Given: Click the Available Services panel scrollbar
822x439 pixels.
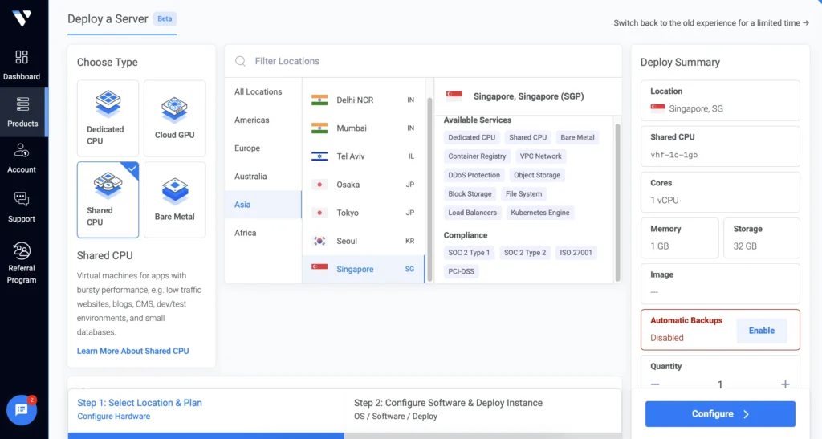Looking at the screenshot, I should (617, 203).
